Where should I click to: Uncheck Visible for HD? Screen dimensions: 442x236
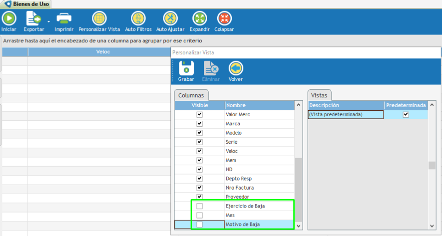[x=200, y=170]
